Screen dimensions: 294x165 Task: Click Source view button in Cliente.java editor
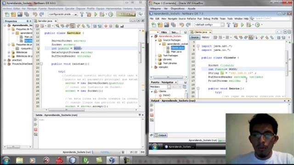tap(195, 38)
